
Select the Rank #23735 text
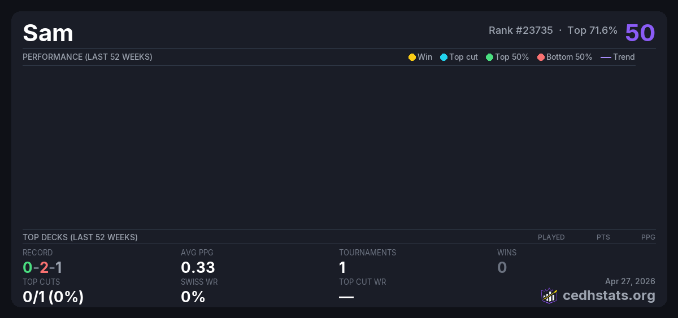(x=520, y=30)
